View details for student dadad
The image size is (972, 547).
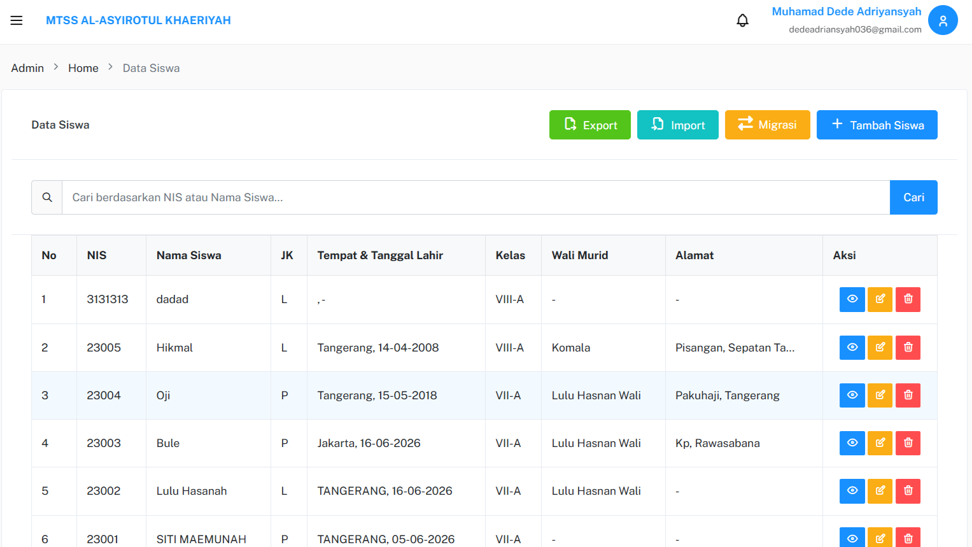pos(852,299)
